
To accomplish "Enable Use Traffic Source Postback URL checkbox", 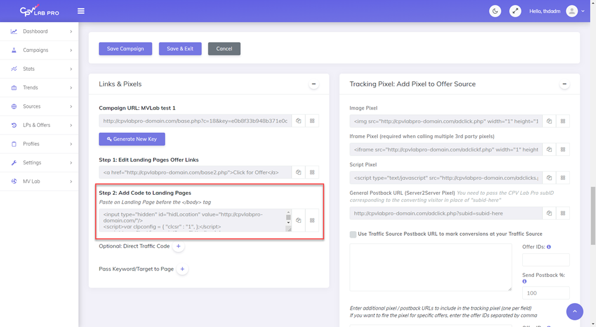I will (x=353, y=234).
